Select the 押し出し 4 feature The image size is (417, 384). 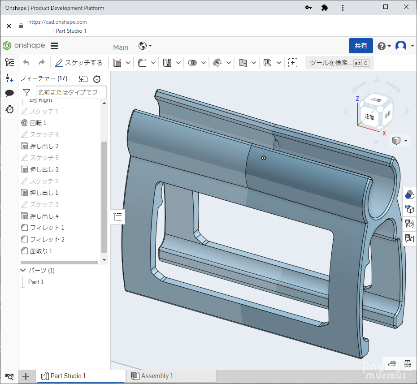[44, 216]
